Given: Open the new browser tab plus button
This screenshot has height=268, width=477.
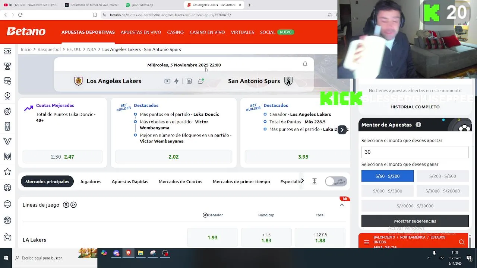Looking at the screenshot, I should pos(249,5).
